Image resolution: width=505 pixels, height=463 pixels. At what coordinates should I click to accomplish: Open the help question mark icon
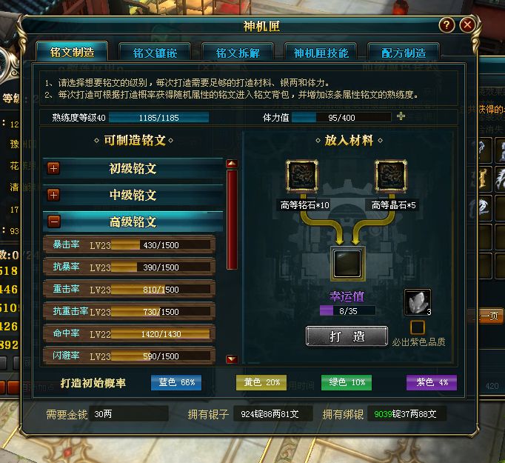[x=447, y=24]
